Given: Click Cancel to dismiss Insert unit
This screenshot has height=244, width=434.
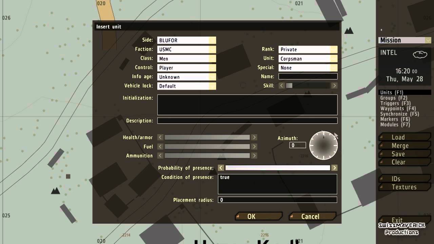Looking at the screenshot, I should click(x=313, y=216).
